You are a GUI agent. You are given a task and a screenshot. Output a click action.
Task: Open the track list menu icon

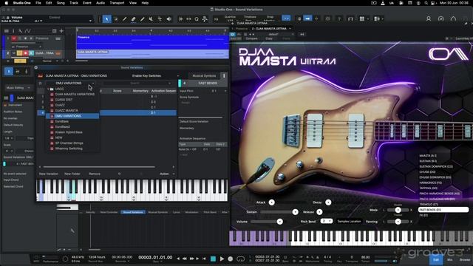click(7, 31)
